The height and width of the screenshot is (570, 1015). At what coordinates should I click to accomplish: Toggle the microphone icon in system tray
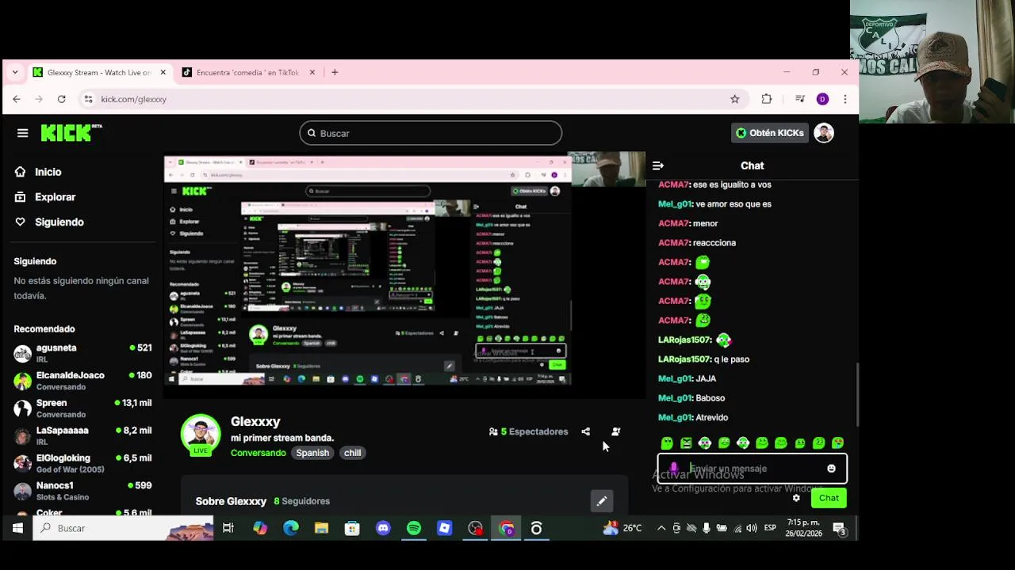coord(707,528)
